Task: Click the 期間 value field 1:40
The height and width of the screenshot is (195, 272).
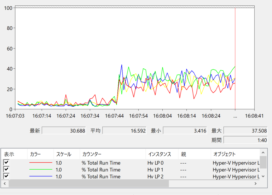Action: [x=245, y=140]
